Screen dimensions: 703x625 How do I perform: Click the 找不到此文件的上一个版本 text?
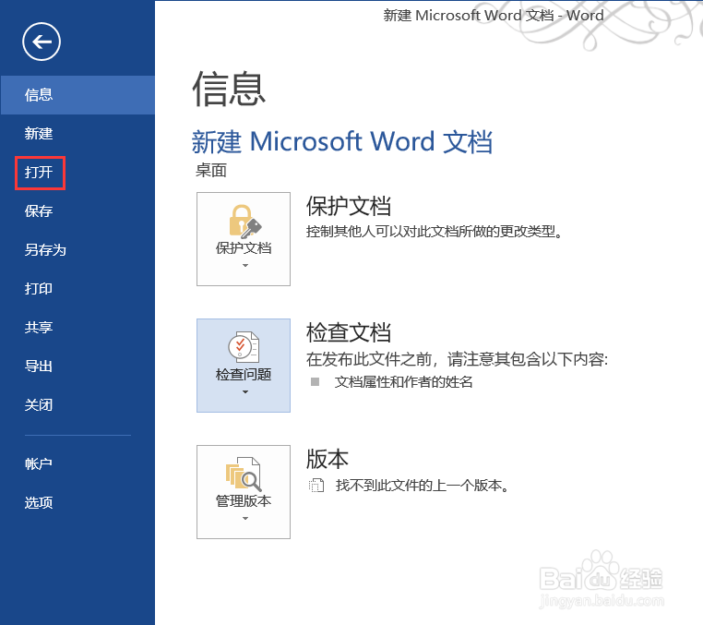[x=422, y=486]
